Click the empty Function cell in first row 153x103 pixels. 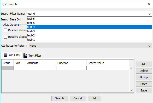click(x=72, y=68)
